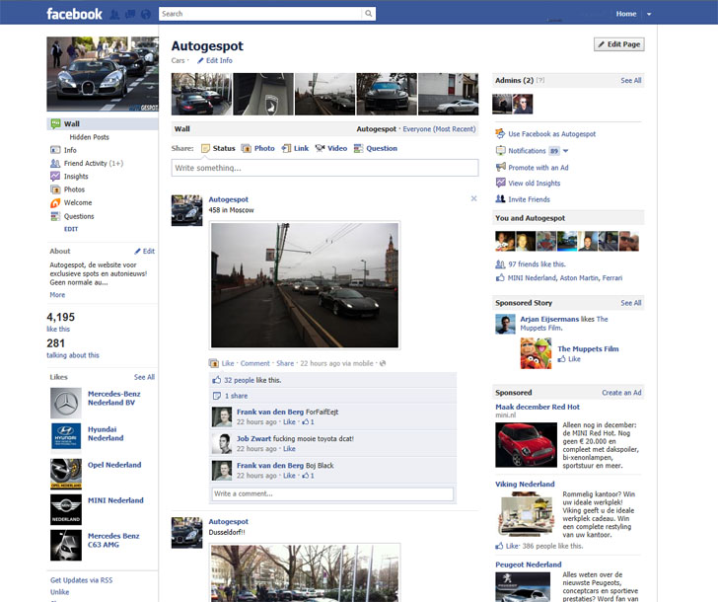
Task: Click Invite Friends
Action: pos(529,199)
